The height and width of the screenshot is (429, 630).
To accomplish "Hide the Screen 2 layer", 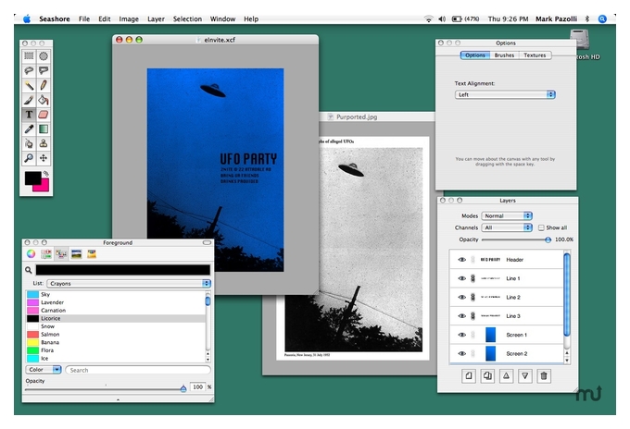I will [462, 353].
